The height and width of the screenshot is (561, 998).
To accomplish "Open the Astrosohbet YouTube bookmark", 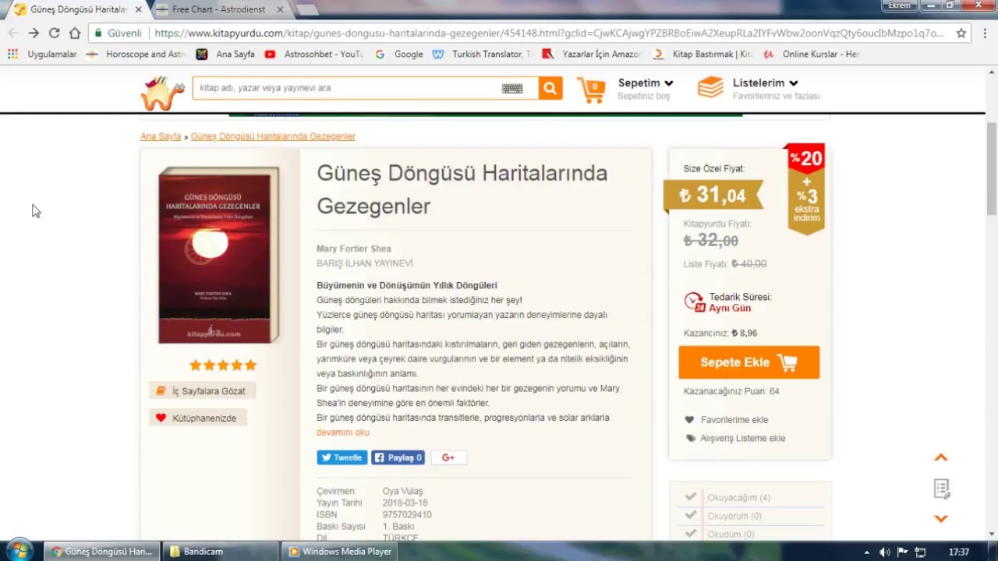I will coord(314,55).
